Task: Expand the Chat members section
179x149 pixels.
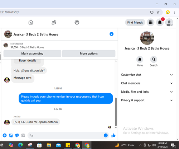Action: coord(147,83)
